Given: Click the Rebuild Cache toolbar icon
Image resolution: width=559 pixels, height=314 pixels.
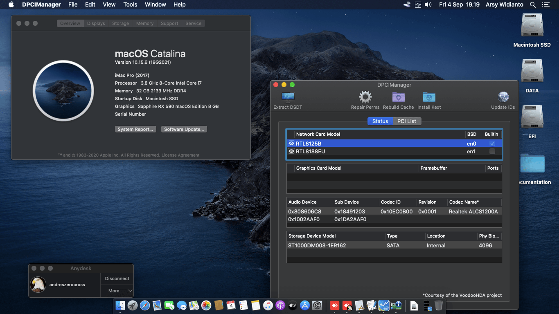Looking at the screenshot, I should [398, 97].
